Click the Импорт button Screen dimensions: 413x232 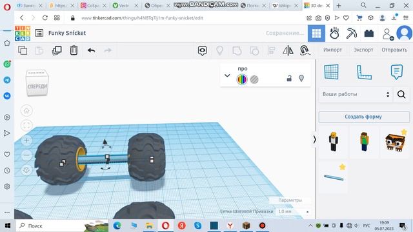tap(332, 50)
